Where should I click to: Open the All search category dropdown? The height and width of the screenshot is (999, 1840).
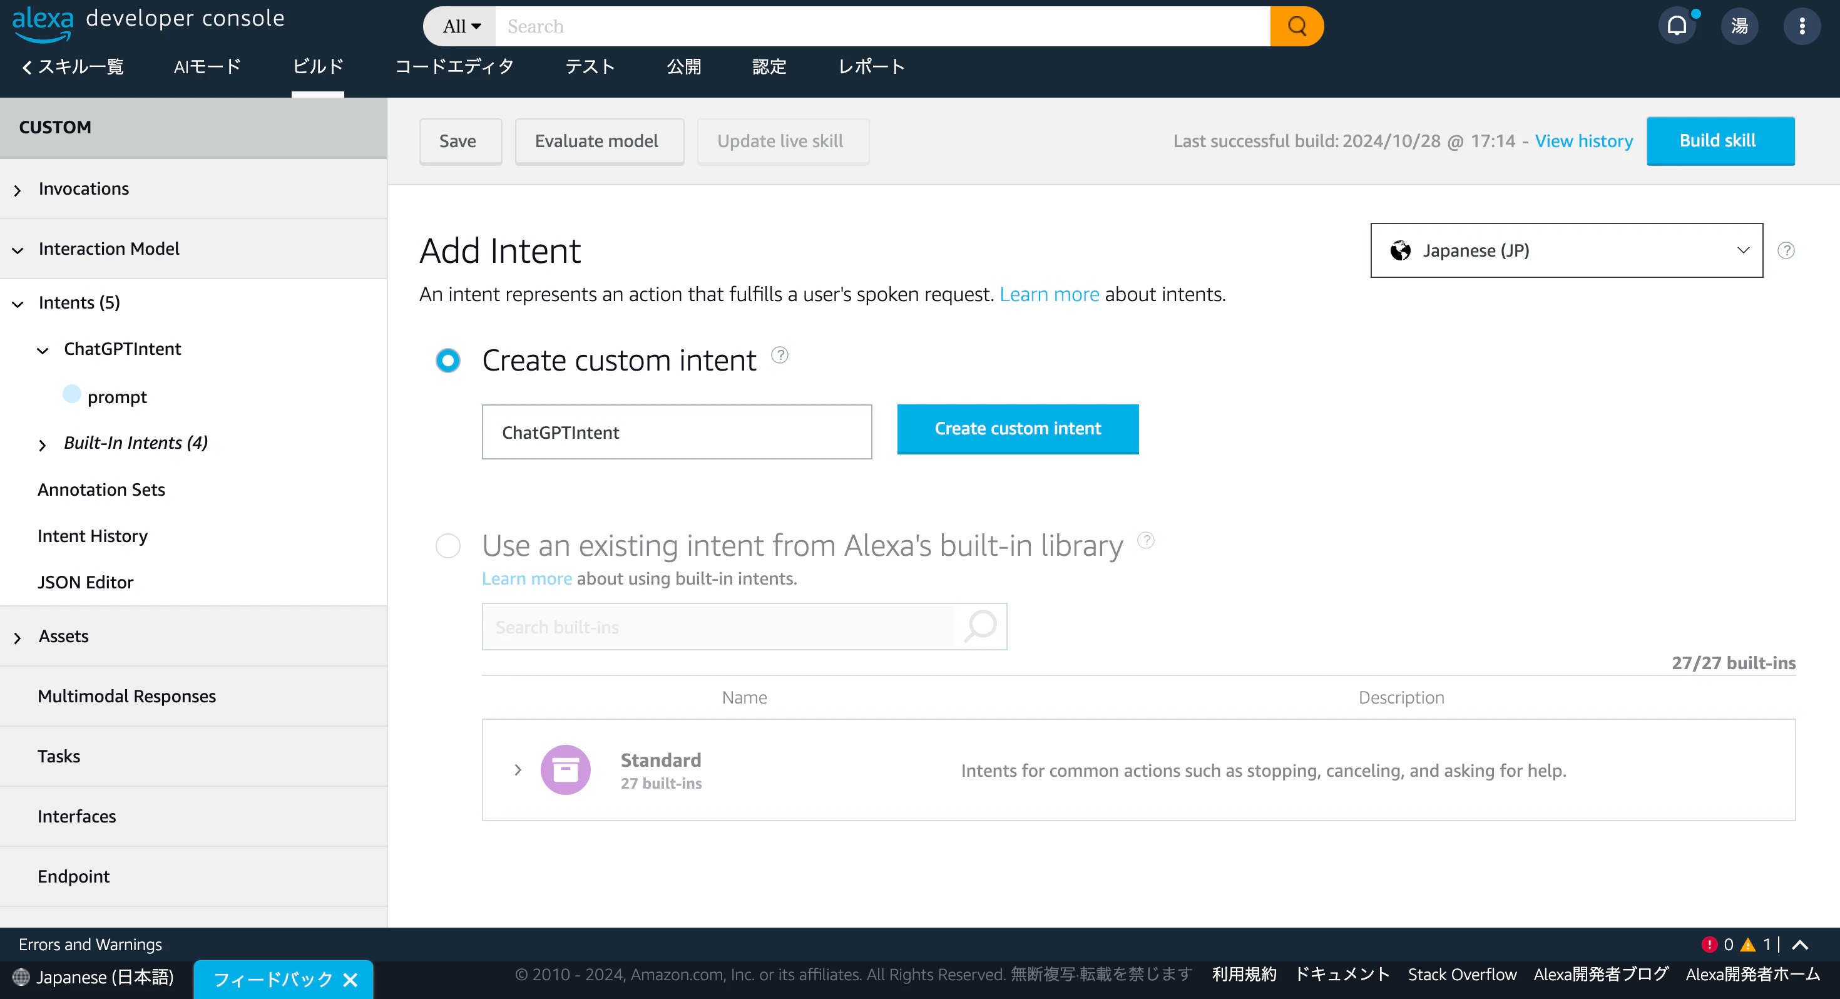(x=461, y=26)
